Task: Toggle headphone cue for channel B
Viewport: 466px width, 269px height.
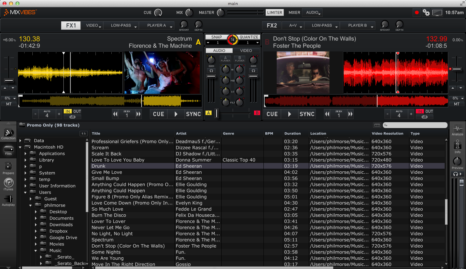Action: pos(253,70)
